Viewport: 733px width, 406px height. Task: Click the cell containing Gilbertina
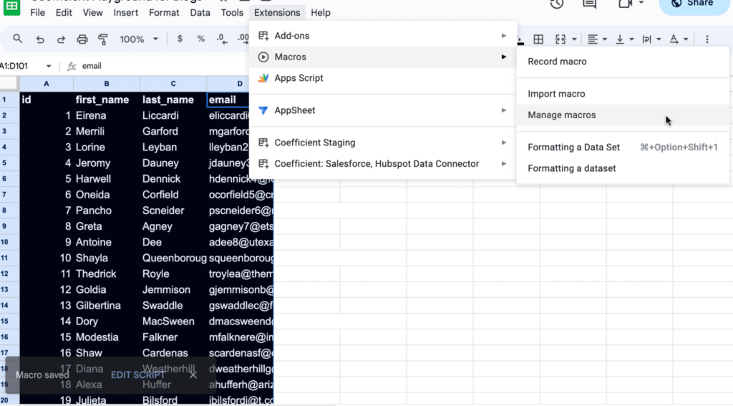pyautogui.click(x=107, y=306)
